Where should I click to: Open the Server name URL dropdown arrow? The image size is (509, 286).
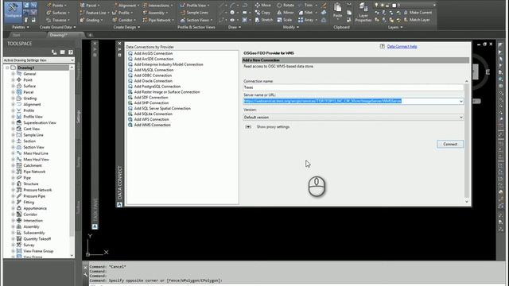click(461, 102)
